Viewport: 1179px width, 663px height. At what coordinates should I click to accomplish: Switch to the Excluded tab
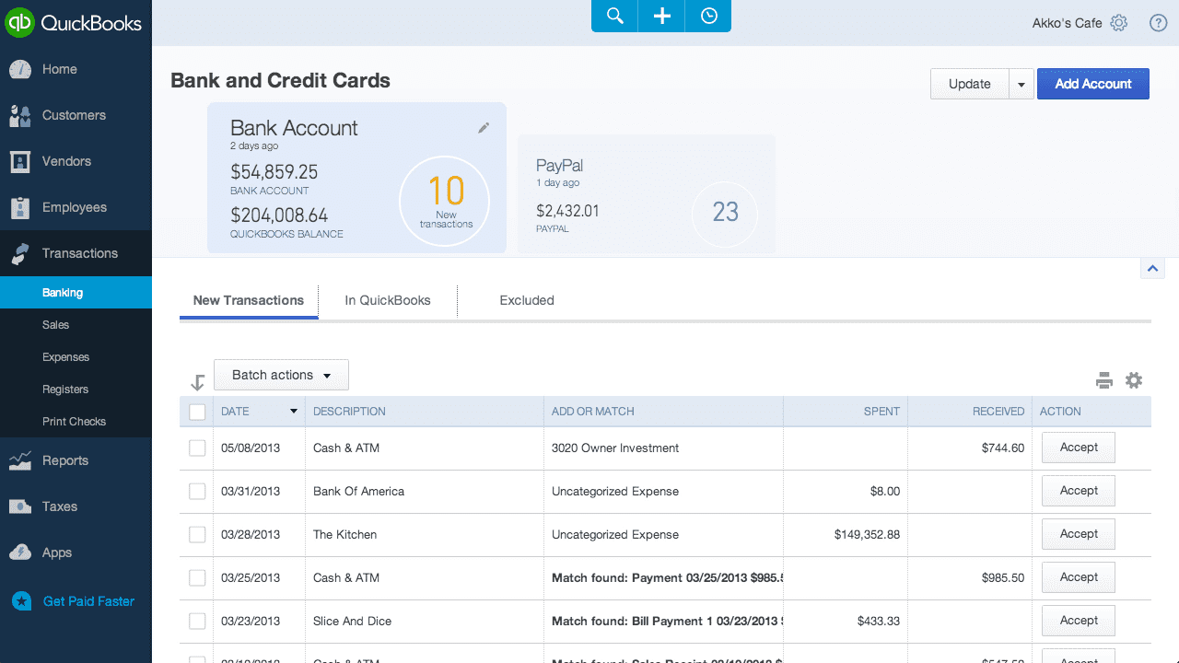[x=527, y=300]
